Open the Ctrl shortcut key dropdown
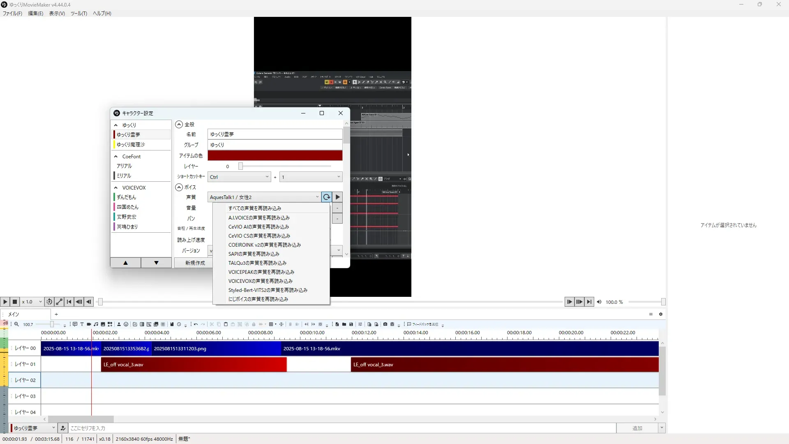789x444 pixels. point(239,177)
